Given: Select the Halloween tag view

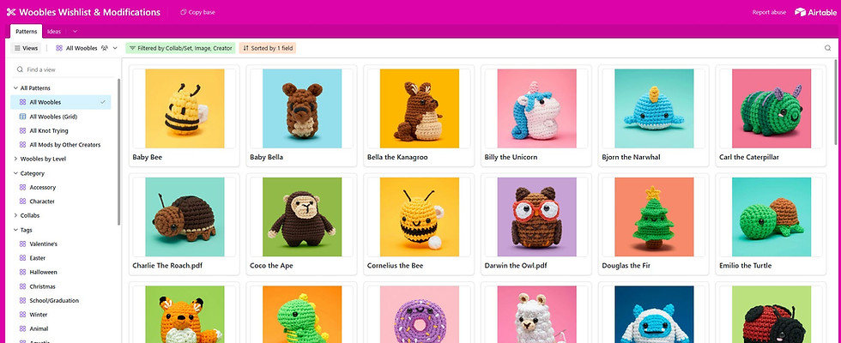Looking at the screenshot, I should pos(61,273).
